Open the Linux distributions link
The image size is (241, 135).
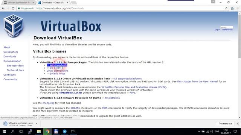(58, 71)
